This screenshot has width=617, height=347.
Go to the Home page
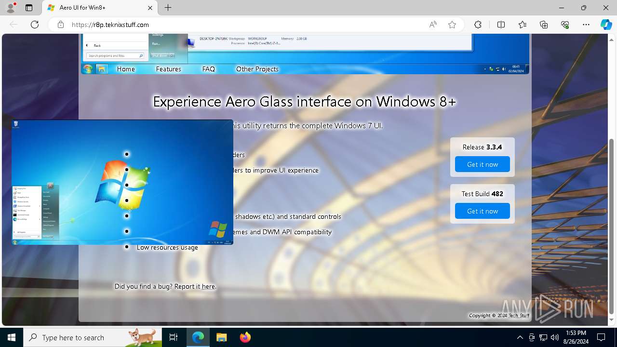pos(126,69)
